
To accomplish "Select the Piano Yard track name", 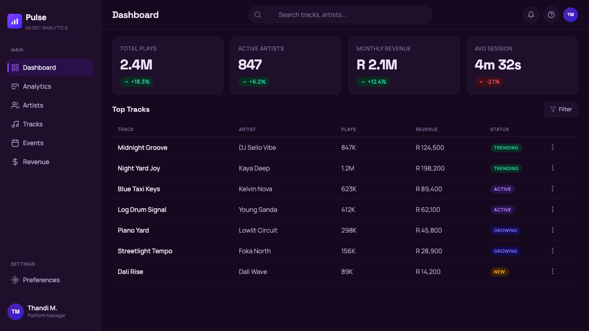I will pyautogui.click(x=133, y=230).
